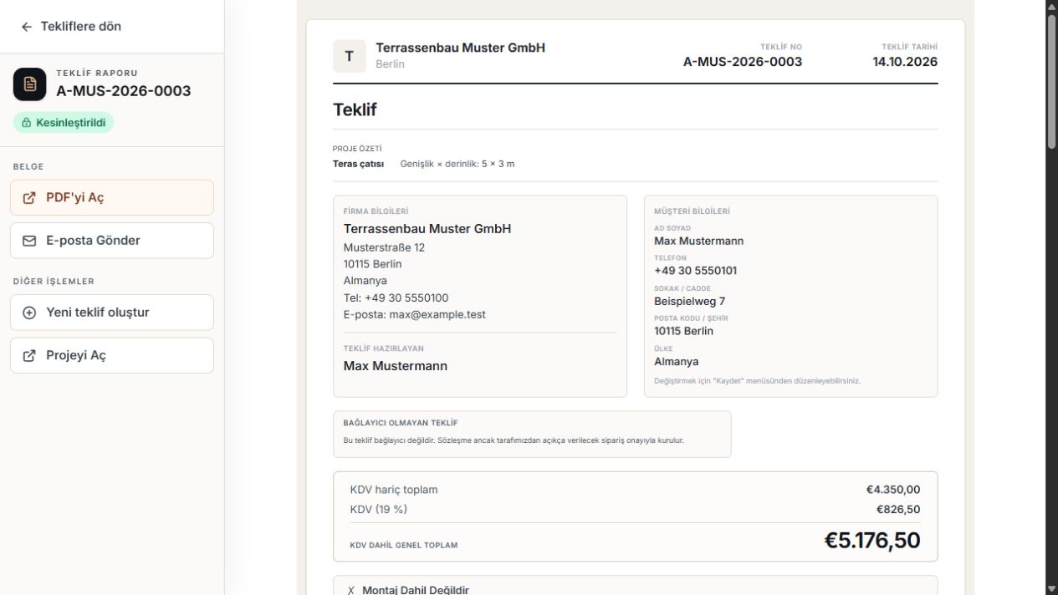Click the customer country under Ülke

coord(677,362)
